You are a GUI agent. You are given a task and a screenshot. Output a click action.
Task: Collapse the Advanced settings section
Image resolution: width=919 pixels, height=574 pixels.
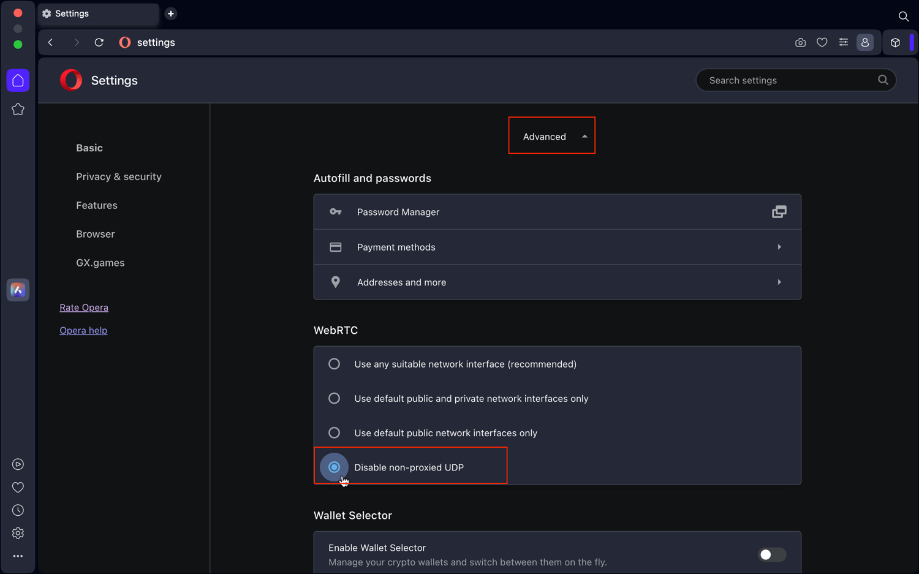[551, 136]
